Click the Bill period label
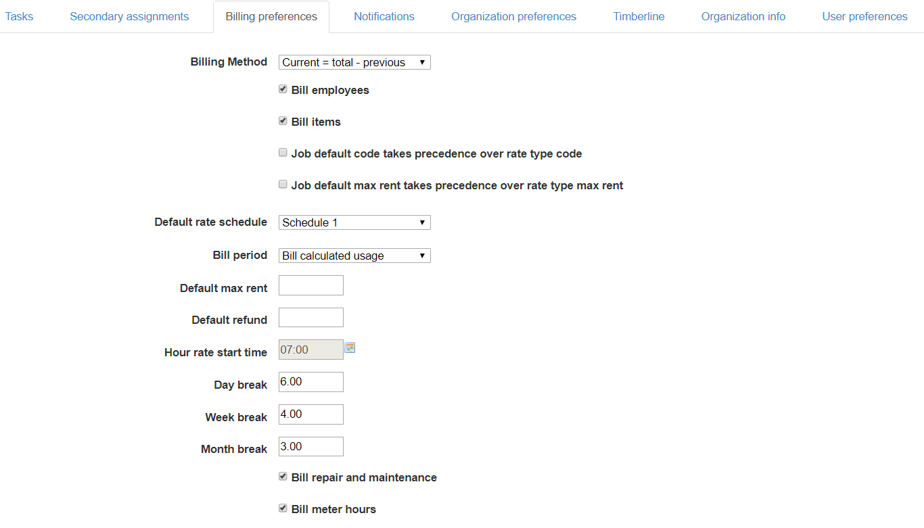This screenshot has height=528, width=924. tap(240, 255)
